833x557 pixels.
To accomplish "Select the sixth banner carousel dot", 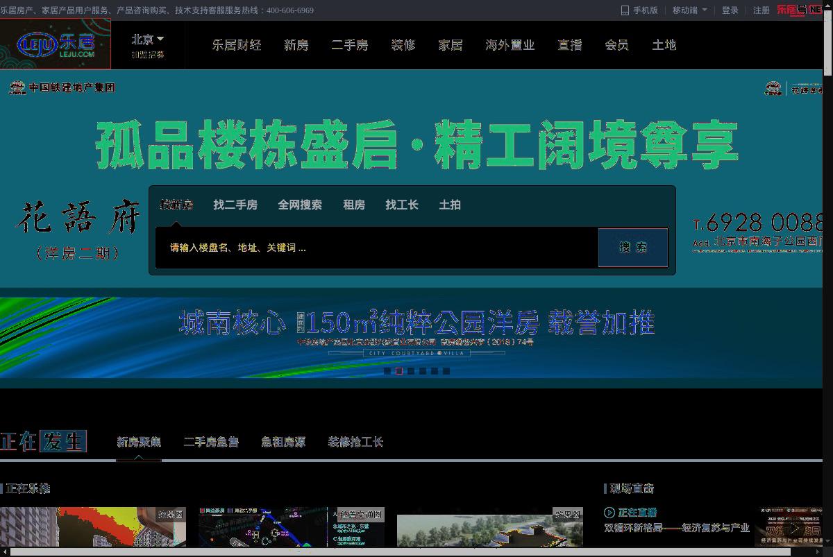I will coord(446,371).
